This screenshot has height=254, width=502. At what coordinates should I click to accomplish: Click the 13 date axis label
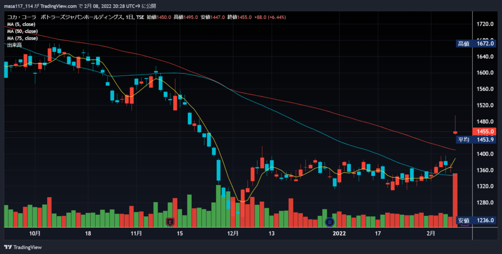pos(272,233)
